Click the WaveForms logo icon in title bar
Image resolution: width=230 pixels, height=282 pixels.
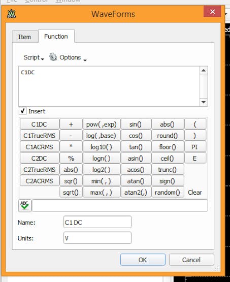pyautogui.click(x=11, y=14)
